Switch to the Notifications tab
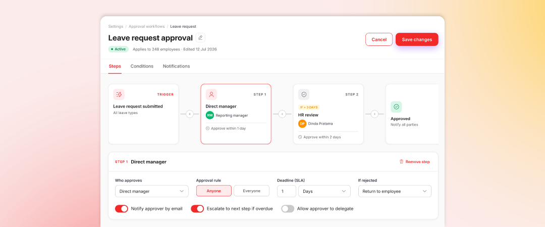Screen dimensions: 545x227 tap(176, 66)
